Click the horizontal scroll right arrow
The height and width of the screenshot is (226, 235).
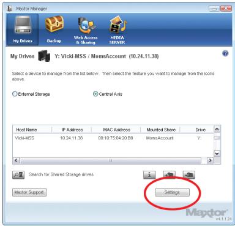coord(210,160)
